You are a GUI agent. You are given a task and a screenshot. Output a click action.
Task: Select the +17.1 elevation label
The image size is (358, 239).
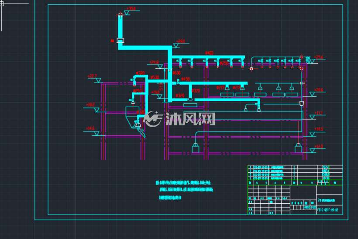coord(319,113)
